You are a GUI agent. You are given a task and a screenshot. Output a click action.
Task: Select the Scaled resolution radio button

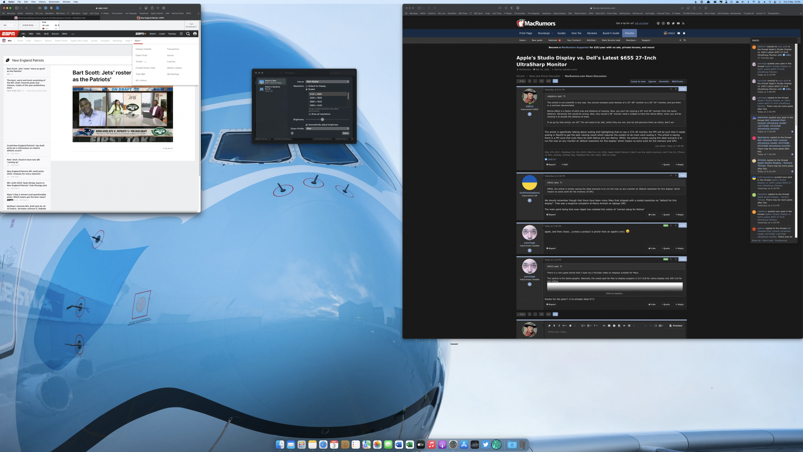307,89
